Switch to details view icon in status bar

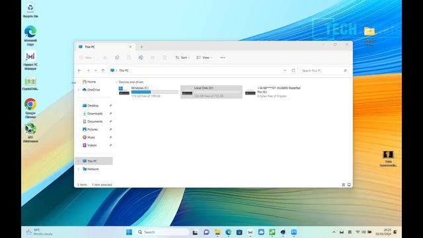pos(344,185)
